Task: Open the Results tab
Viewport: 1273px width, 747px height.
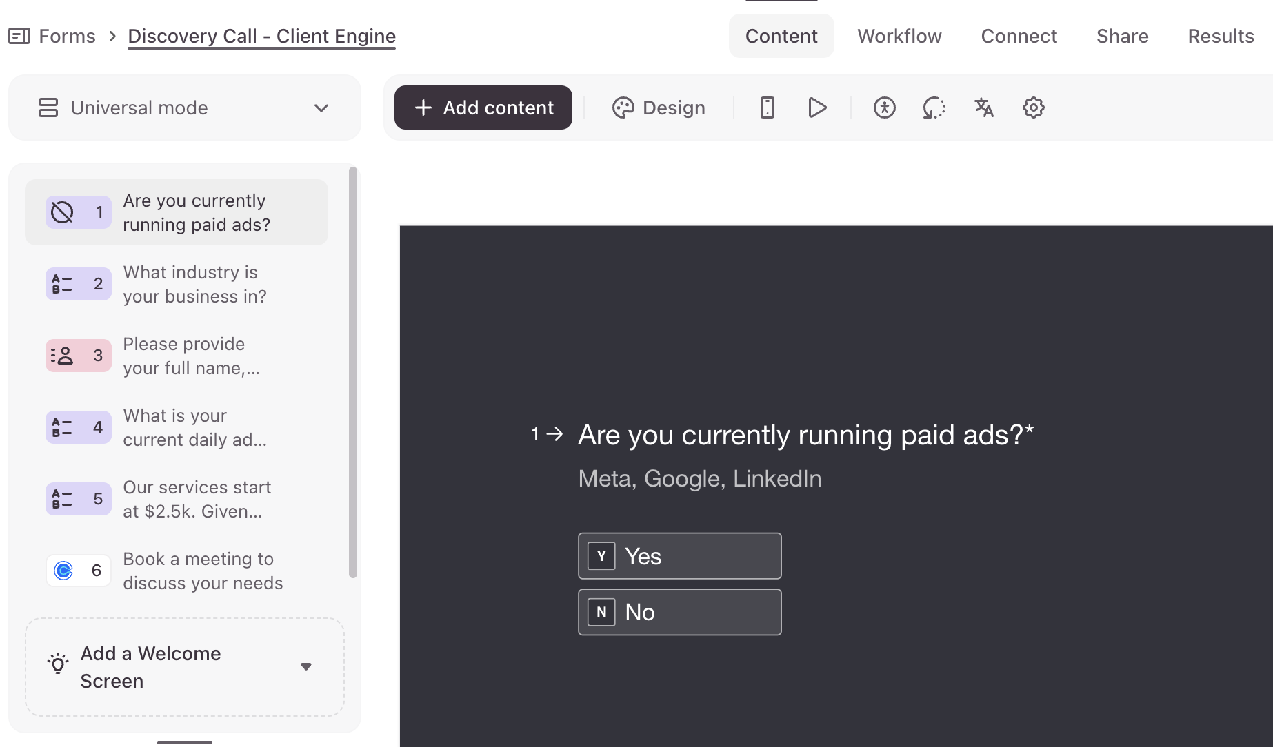Action: [1221, 36]
